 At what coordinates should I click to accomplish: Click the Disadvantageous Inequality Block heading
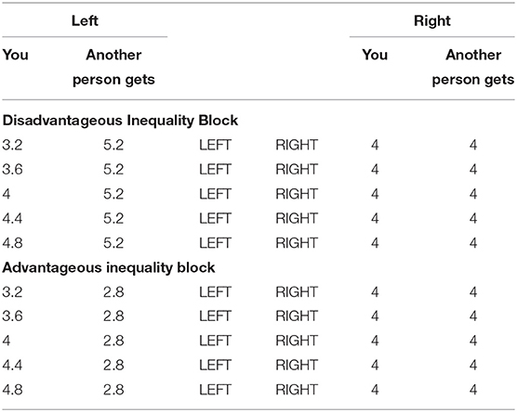[x=120, y=121]
